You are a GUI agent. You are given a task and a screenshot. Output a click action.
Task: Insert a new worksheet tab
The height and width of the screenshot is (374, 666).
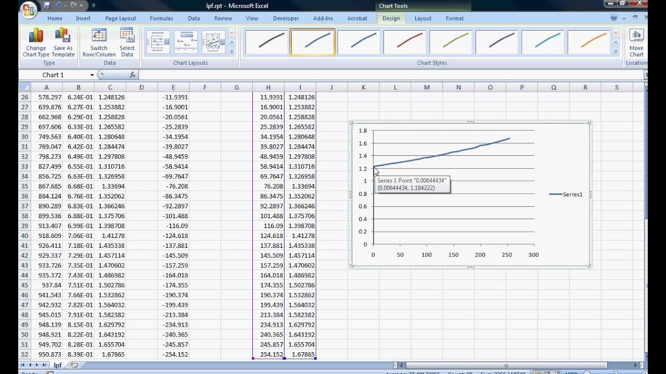tap(74, 365)
